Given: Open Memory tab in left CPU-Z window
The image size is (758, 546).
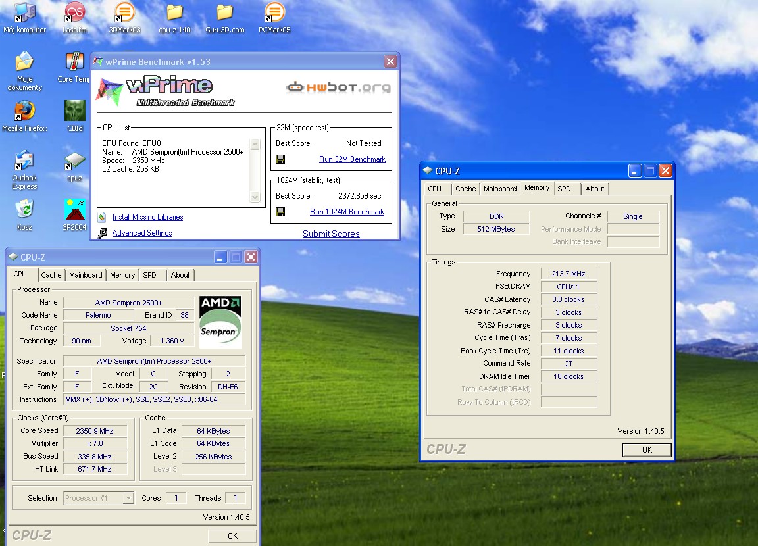Looking at the screenshot, I should (122, 275).
